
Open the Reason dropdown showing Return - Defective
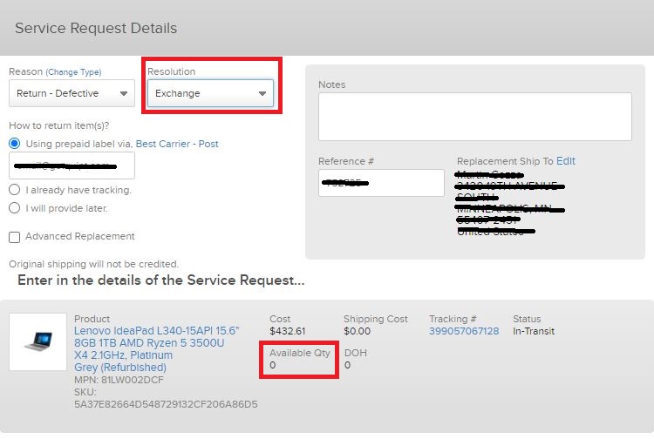[x=72, y=93]
